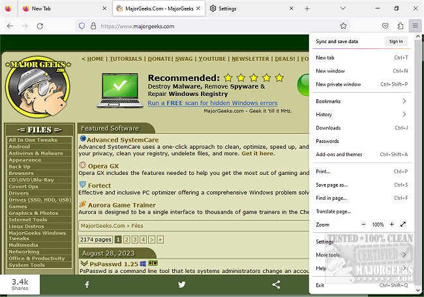The height and width of the screenshot is (297, 424).
Task: Go to page 2 of files
Action: pos(127,240)
